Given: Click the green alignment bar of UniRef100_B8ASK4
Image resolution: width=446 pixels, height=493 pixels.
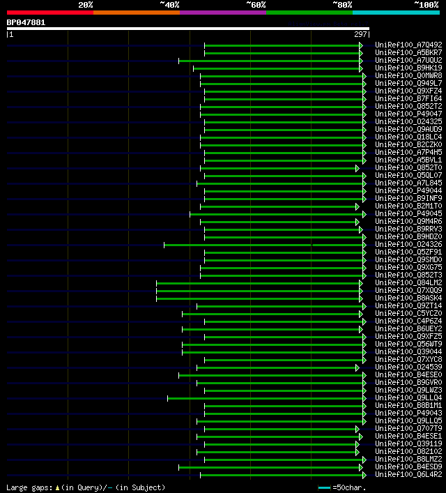Looking at the screenshot, I should (x=258, y=298).
